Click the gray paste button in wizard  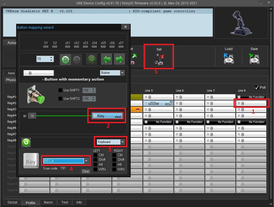pos(77,59)
